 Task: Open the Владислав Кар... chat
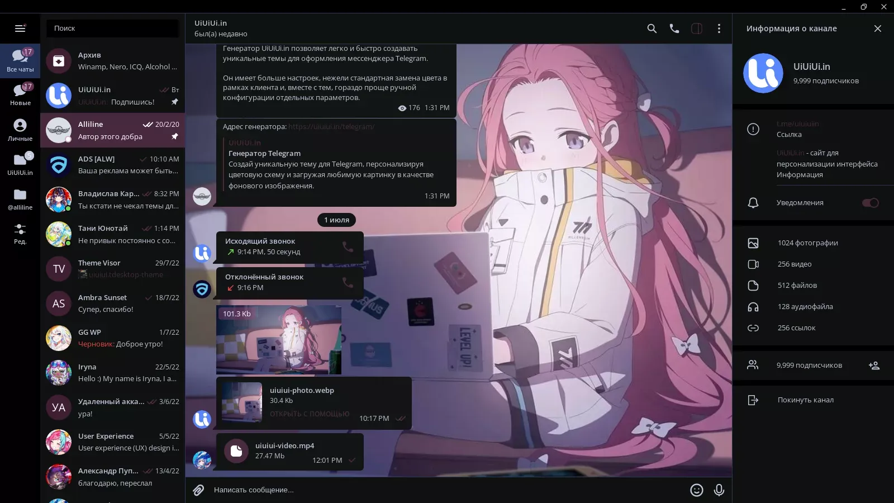coord(112,200)
